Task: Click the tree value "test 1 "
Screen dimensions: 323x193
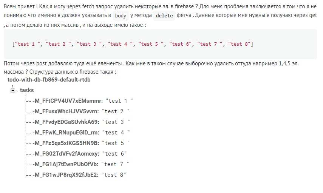Action: 119,101
